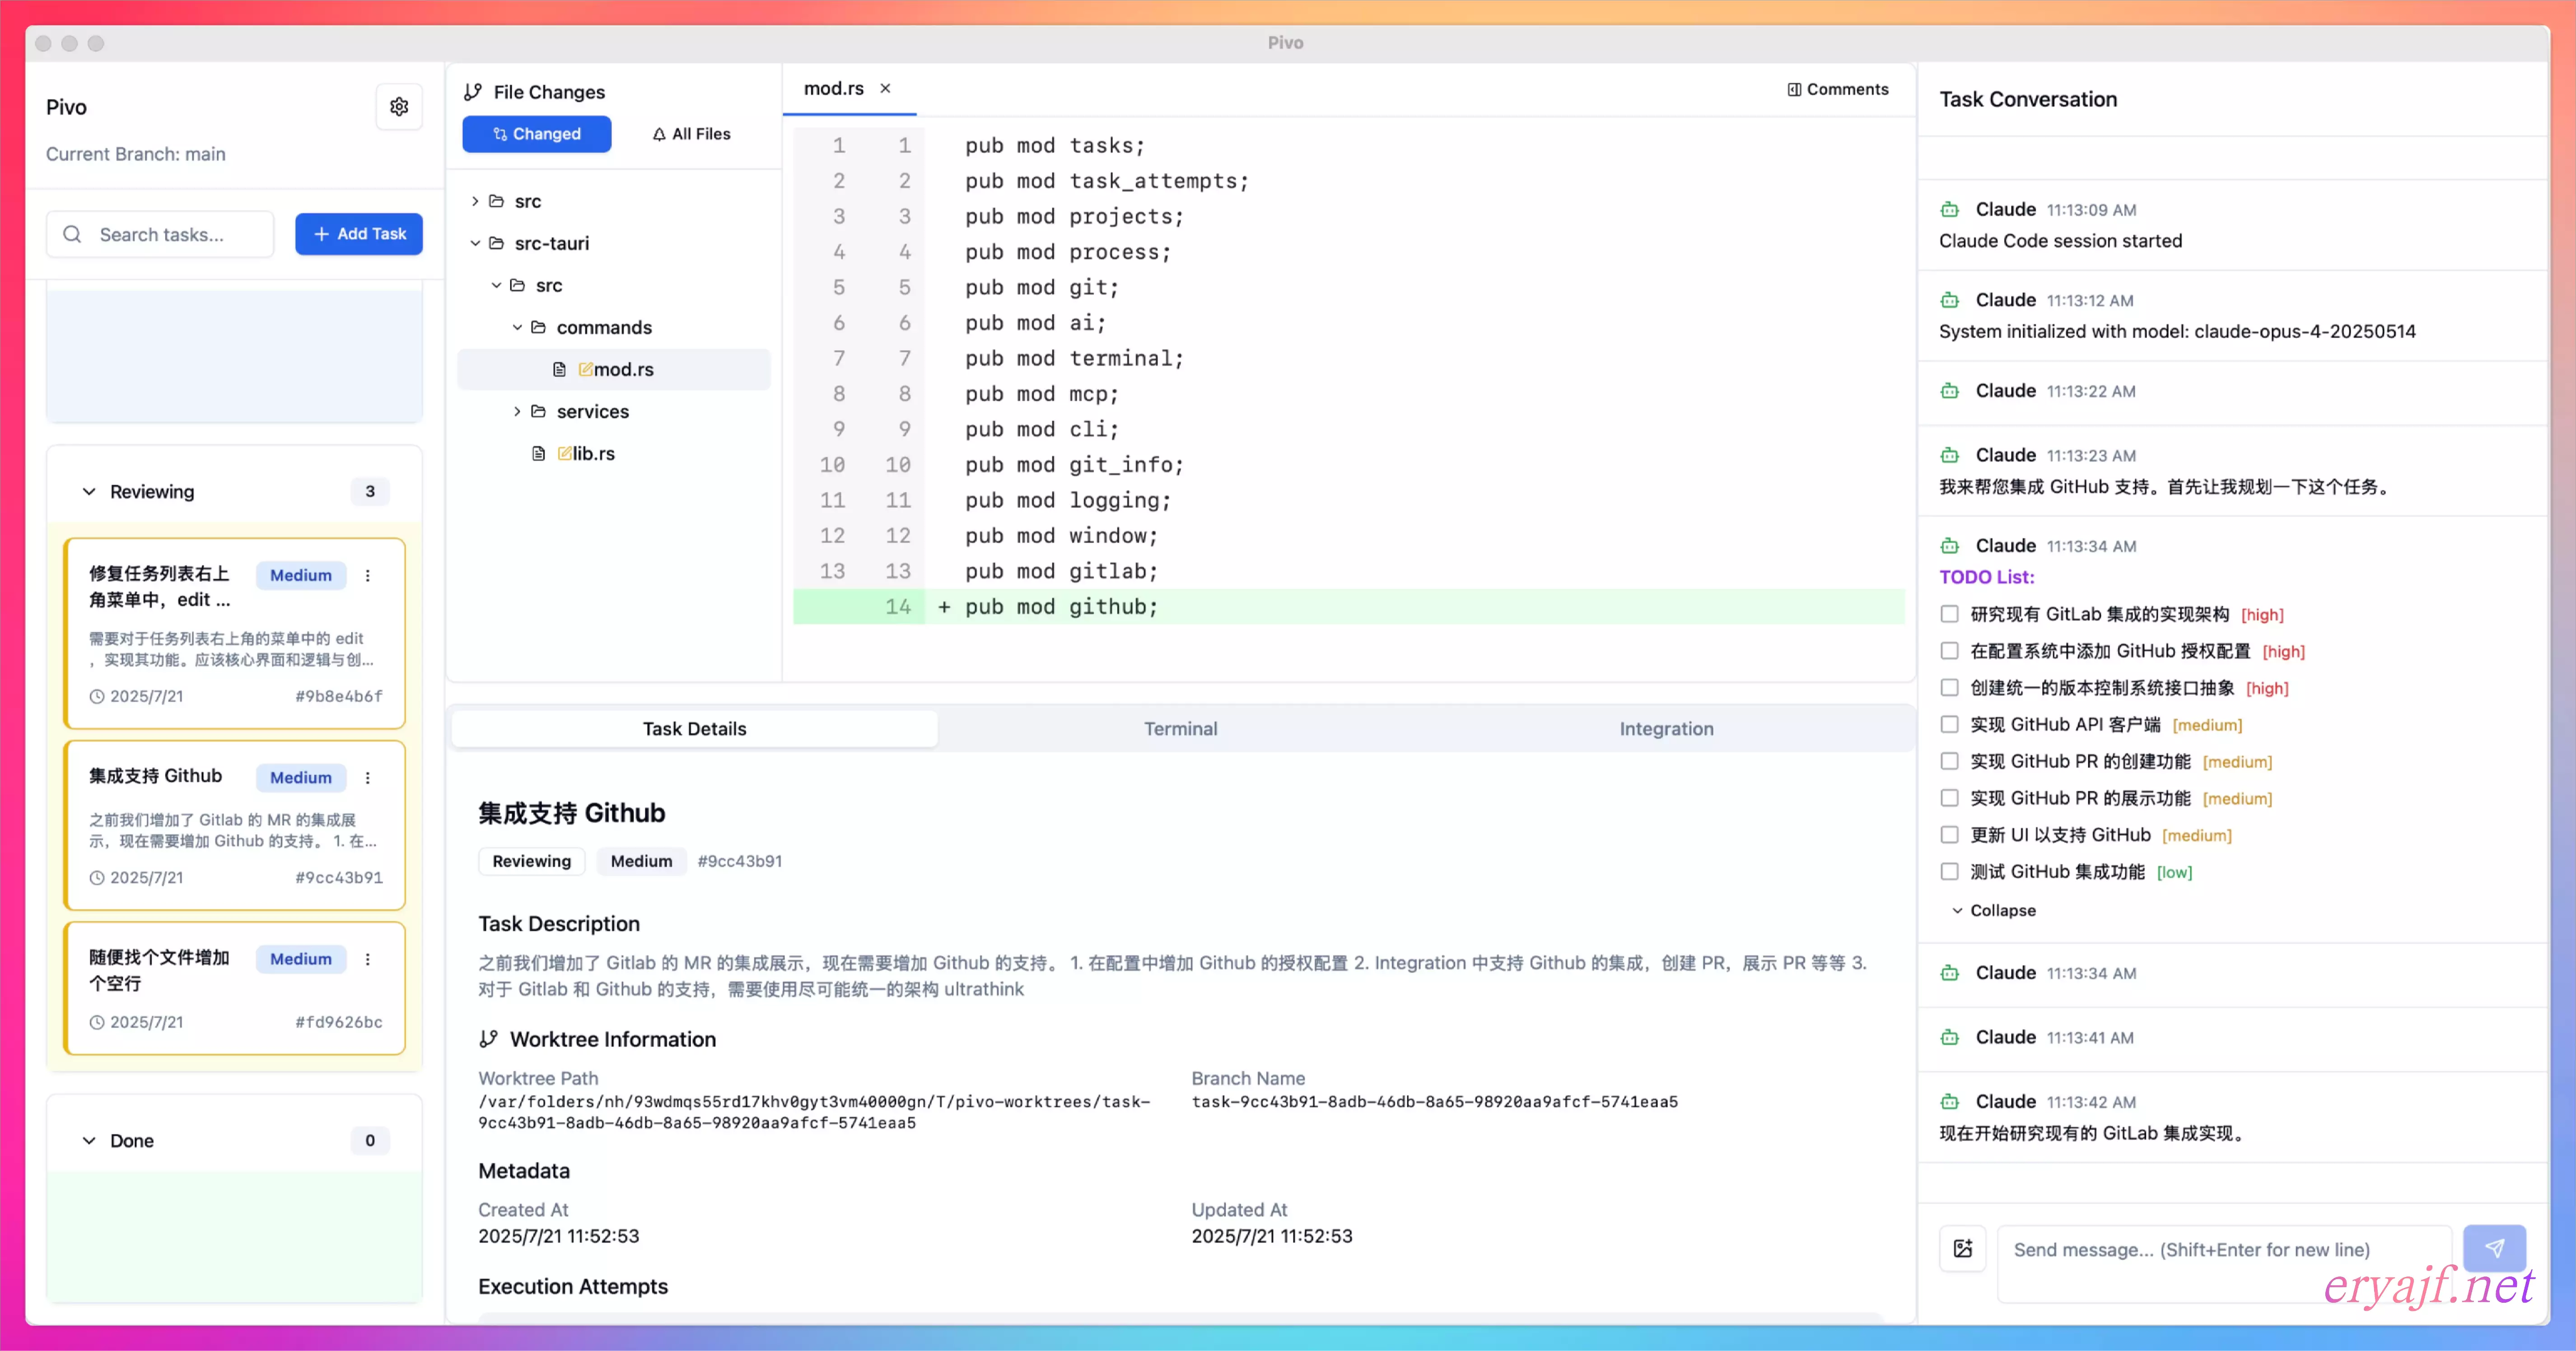Expand the services folder chevron
The height and width of the screenshot is (1351, 2576).
pos(517,412)
